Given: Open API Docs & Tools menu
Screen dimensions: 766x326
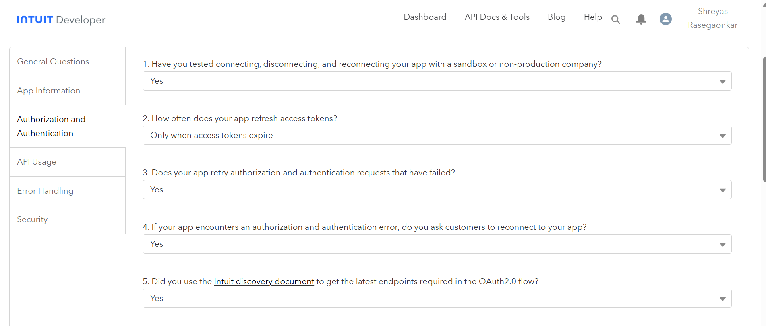Looking at the screenshot, I should (497, 17).
